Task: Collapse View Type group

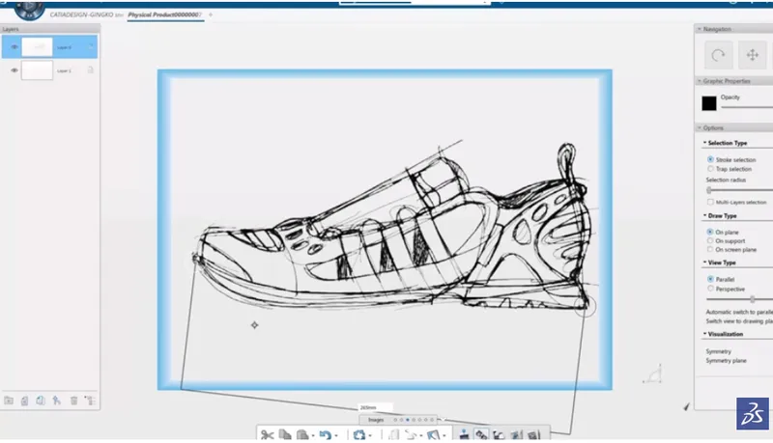Action: coord(705,263)
